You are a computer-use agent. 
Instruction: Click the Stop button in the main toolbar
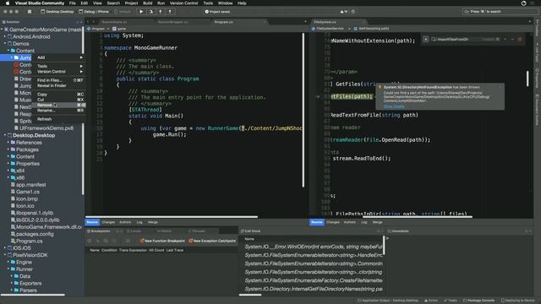30,11
